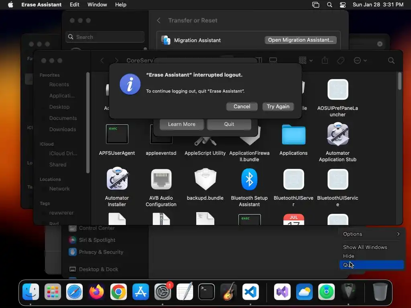Launch Google Chrome from the Dock
This screenshot has width=411, height=308.
(x=118, y=292)
